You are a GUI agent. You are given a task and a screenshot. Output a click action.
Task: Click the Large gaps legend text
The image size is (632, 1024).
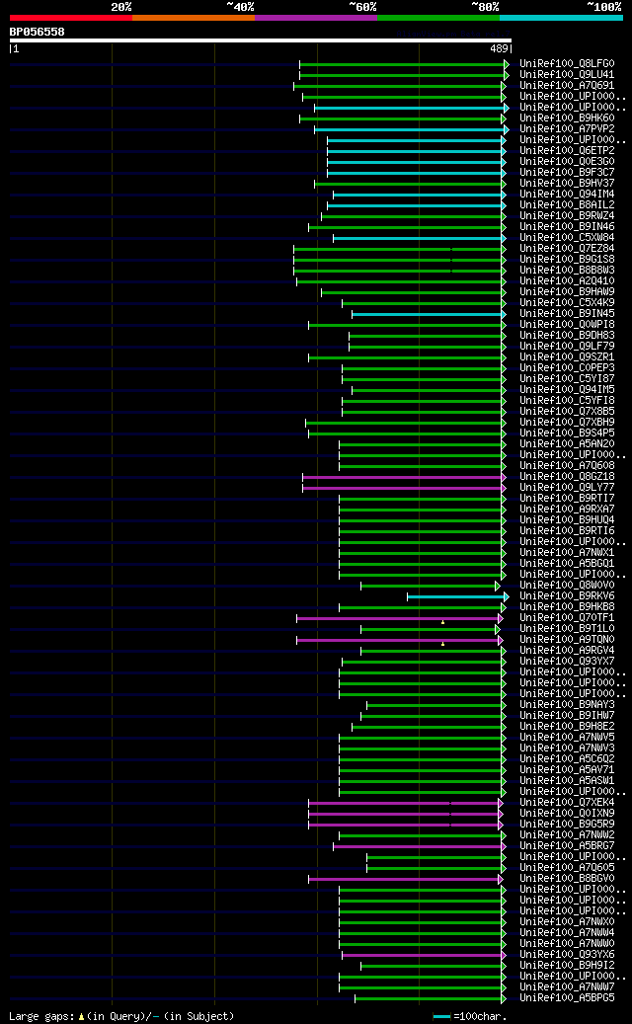pyautogui.click(x=121, y=1016)
